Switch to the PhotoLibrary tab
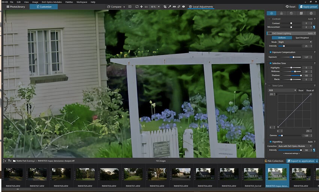The image size is (319, 192). pos(16,7)
